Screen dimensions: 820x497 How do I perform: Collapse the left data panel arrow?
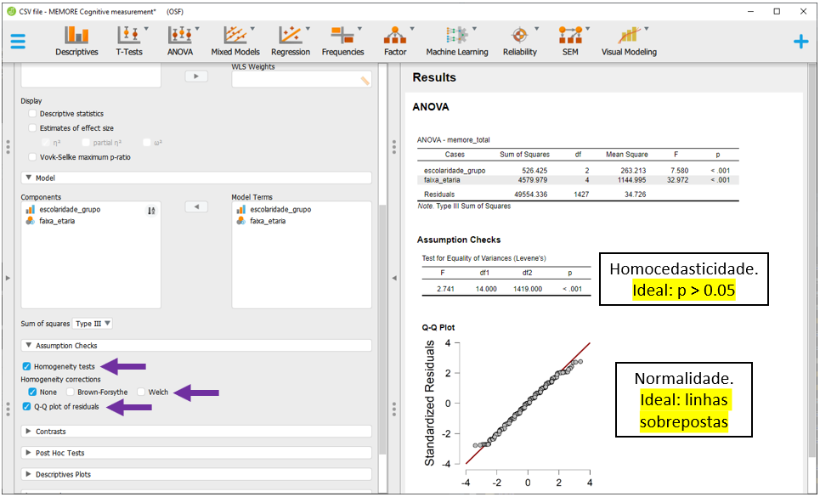coord(8,278)
